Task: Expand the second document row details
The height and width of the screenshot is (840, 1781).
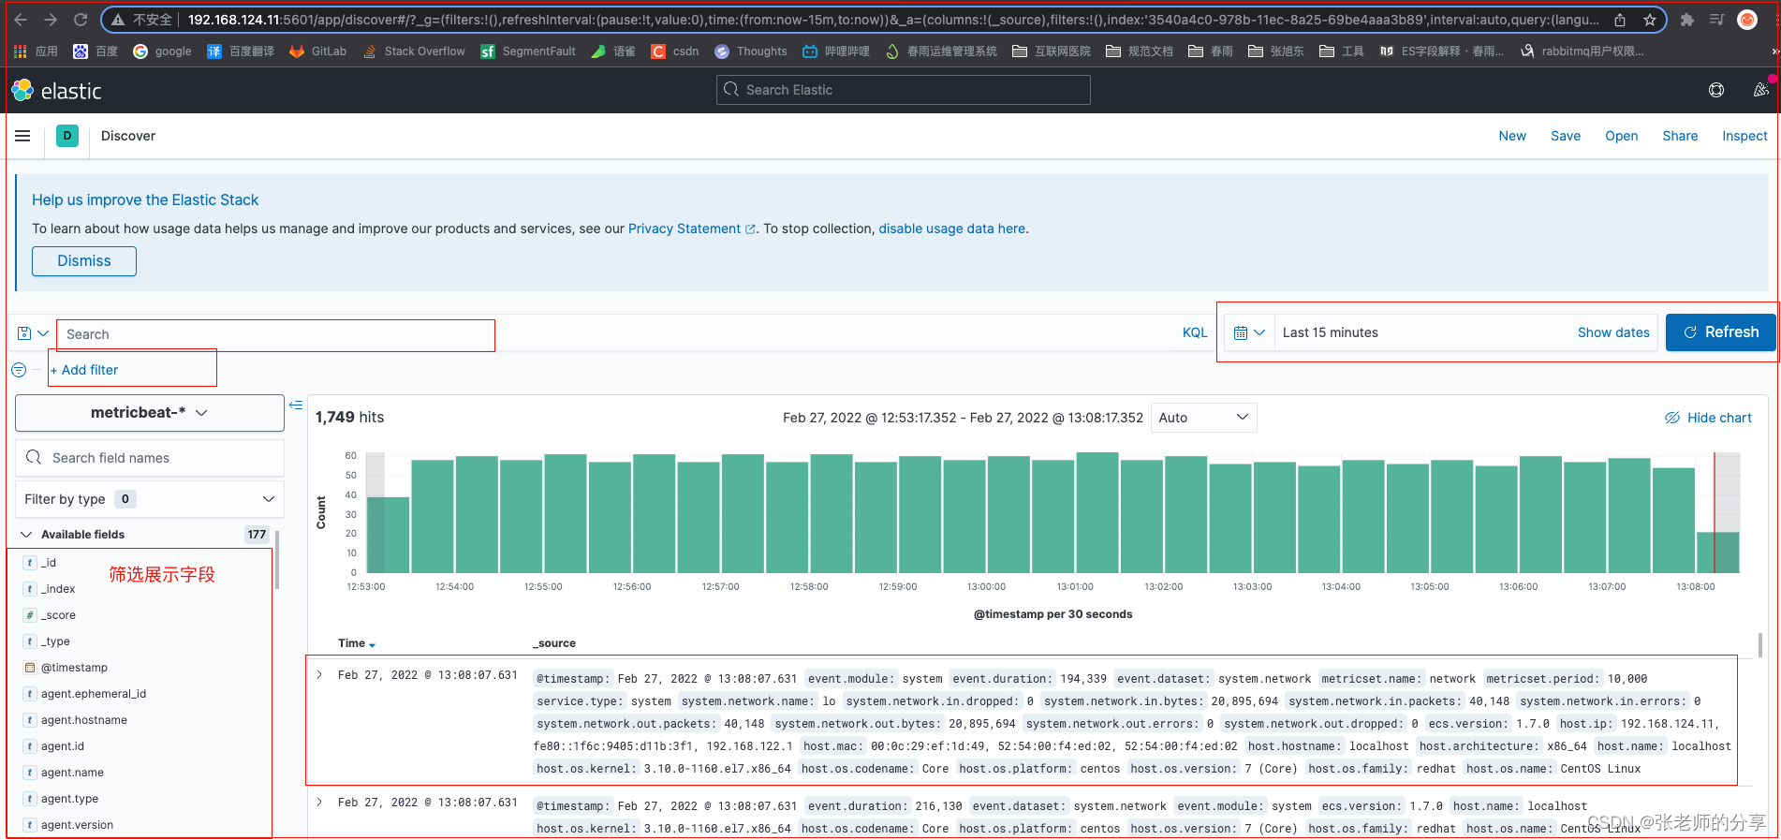Action: (319, 803)
